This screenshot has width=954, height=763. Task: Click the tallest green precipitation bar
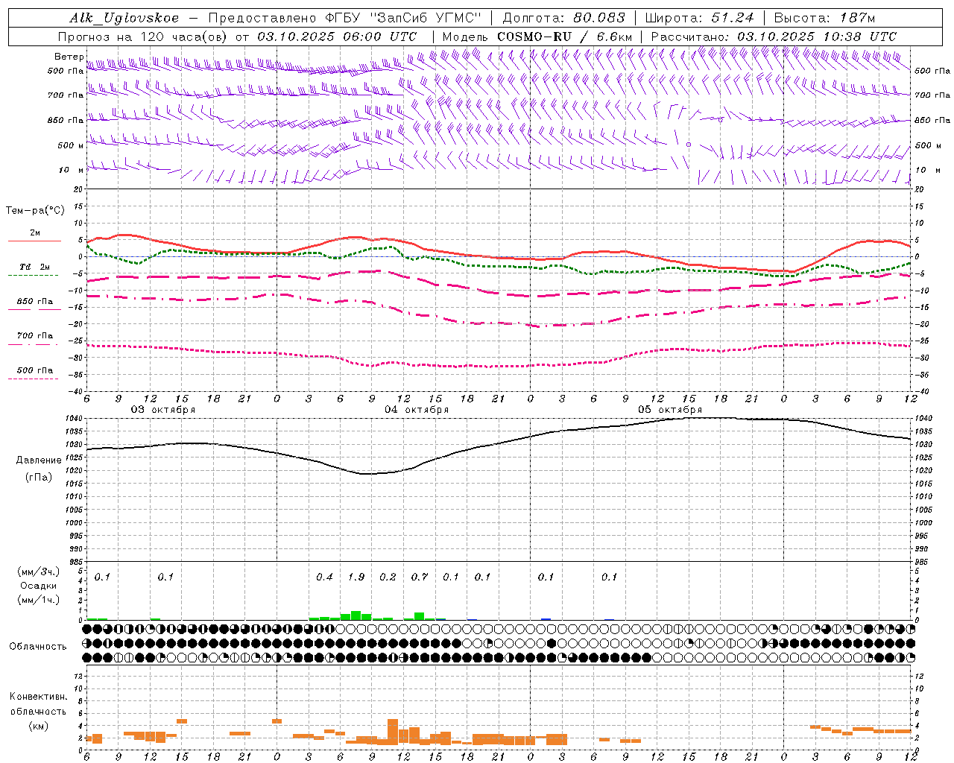(x=356, y=615)
